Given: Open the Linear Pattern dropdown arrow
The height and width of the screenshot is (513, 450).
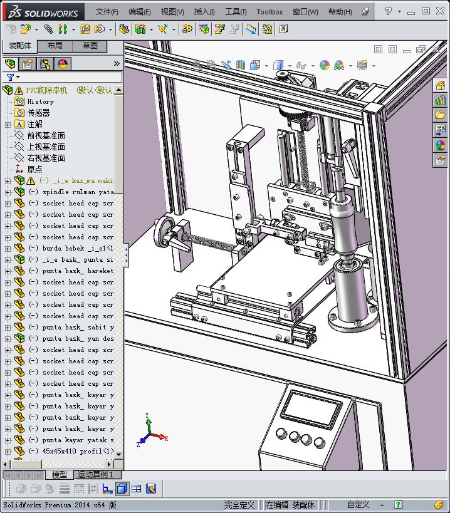Looking at the screenshot, I should [73, 30].
